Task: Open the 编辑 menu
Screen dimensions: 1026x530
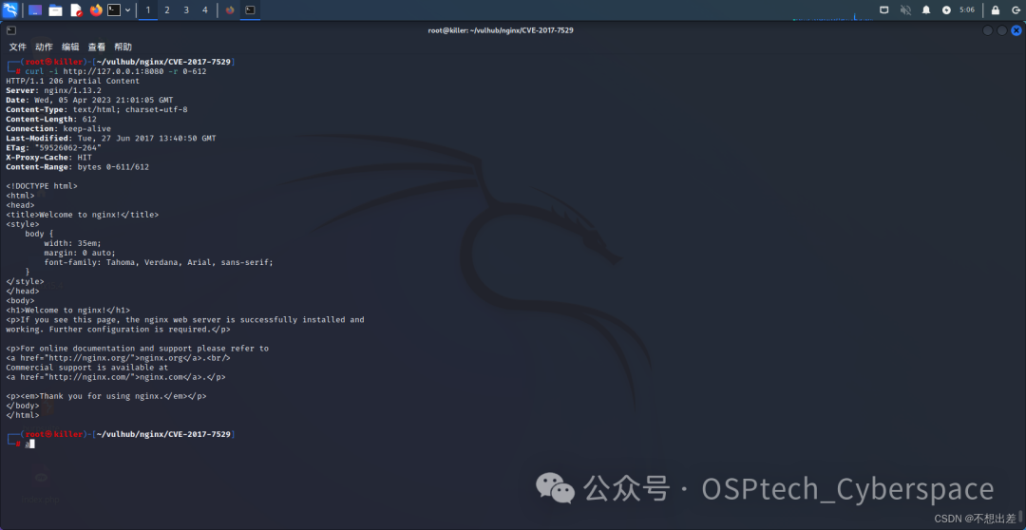Action: click(70, 47)
